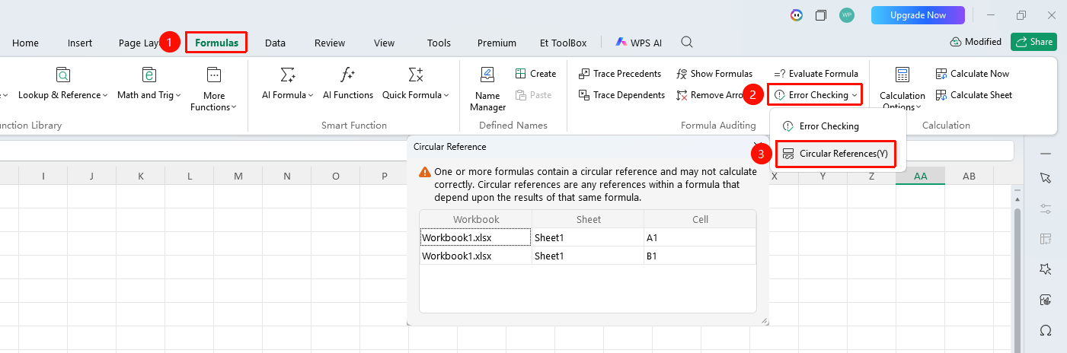Click the Share button

tap(1033, 42)
